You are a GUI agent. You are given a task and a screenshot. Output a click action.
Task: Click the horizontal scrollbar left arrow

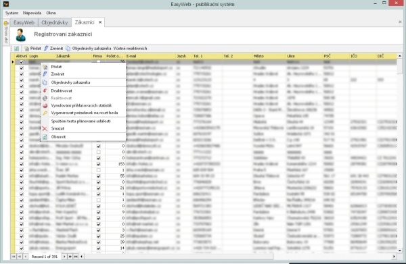pyautogui.click(x=82, y=257)
